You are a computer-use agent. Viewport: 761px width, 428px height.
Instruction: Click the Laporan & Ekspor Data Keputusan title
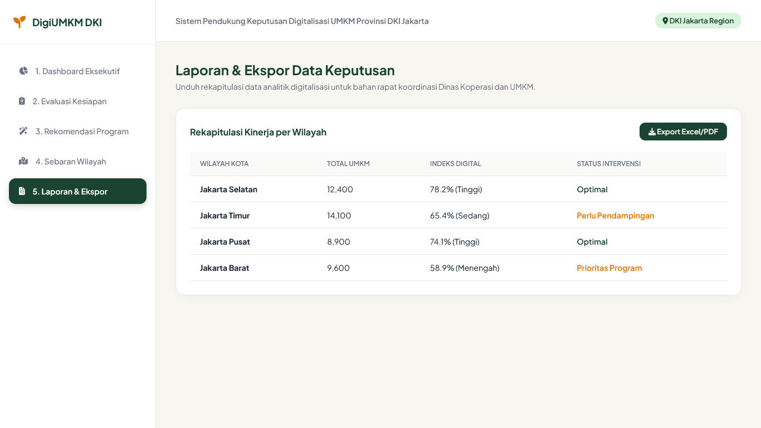pyautogui.click(x=285, y=70)
